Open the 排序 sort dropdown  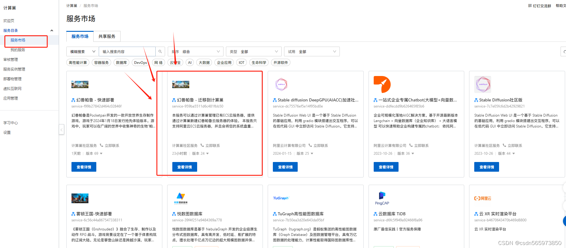point(196,51)
